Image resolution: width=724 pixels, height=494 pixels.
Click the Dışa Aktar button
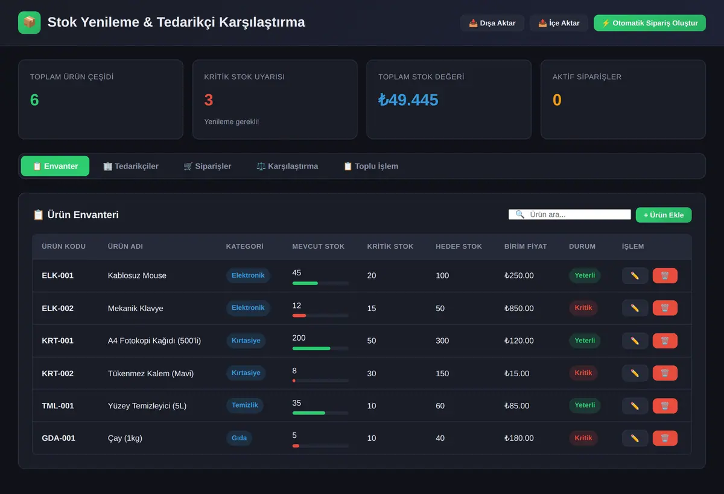[x=492, y=23]
